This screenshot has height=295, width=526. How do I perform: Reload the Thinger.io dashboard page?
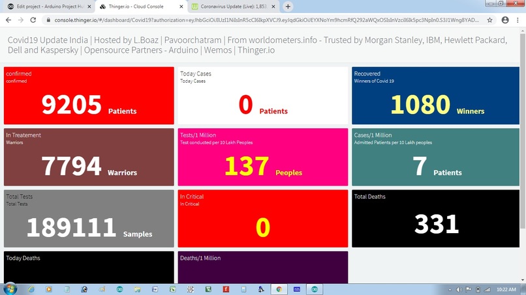click(x=33, y=20)
